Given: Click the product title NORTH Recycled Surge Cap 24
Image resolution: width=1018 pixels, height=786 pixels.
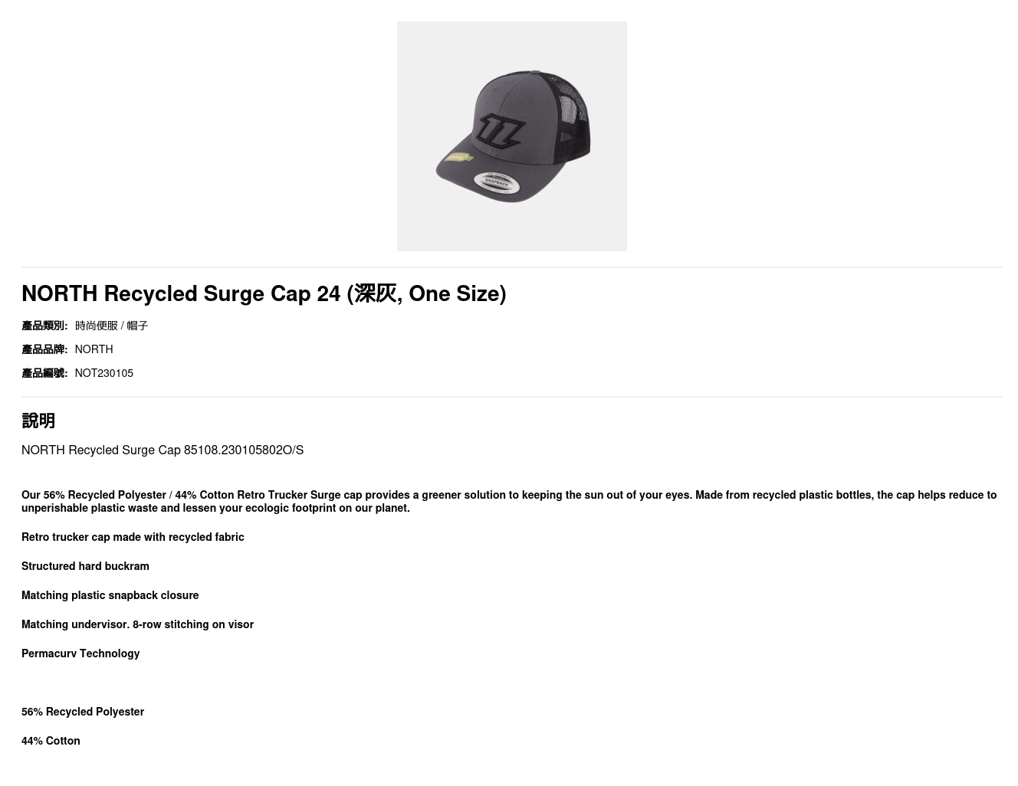Looking at the screenshot, I should click(264, 293).
